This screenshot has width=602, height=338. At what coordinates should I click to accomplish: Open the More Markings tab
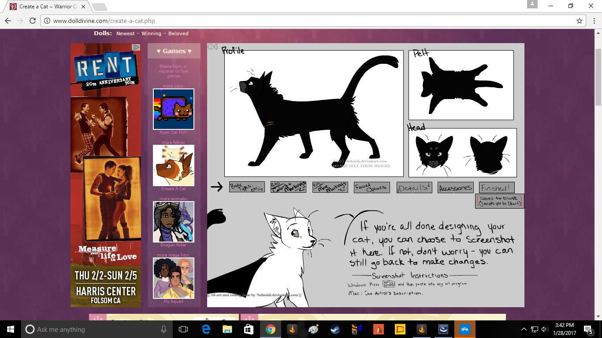(x=330, y=187)
